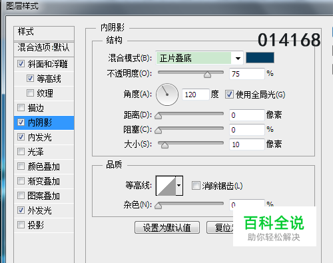The image size is (333, 263).
Task: Click the 大小 slider handle
Action: click(165, 145)
